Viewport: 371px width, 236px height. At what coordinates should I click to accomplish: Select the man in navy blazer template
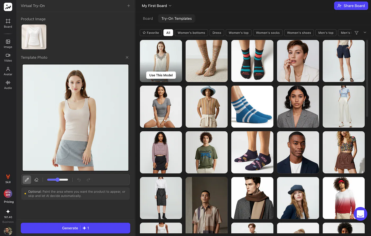pyautogui.click(x=298, y=152)
